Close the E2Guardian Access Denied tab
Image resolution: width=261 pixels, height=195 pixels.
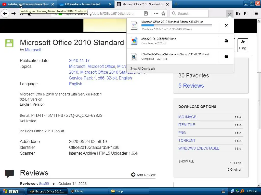click(110, 4)
